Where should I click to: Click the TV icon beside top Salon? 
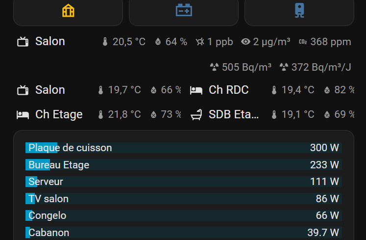tap(23, 42)
